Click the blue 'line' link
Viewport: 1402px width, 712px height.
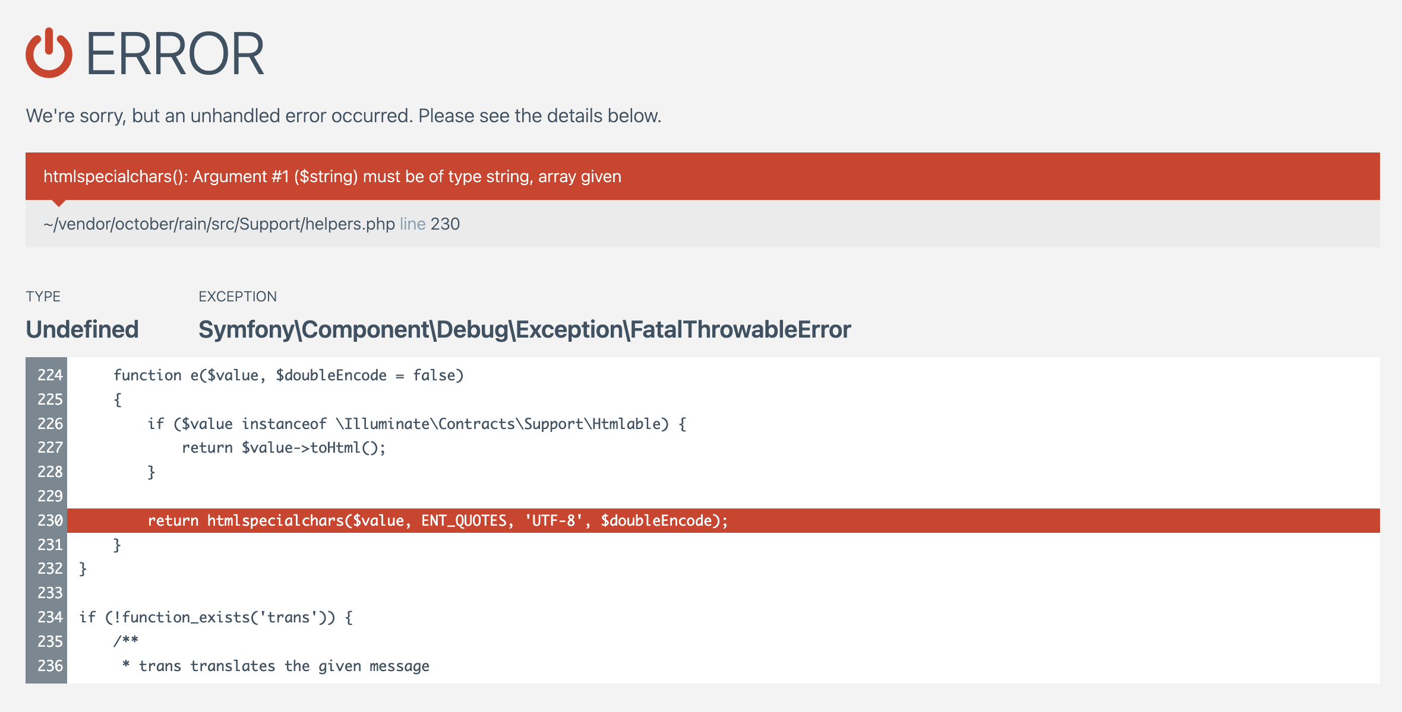412,224
